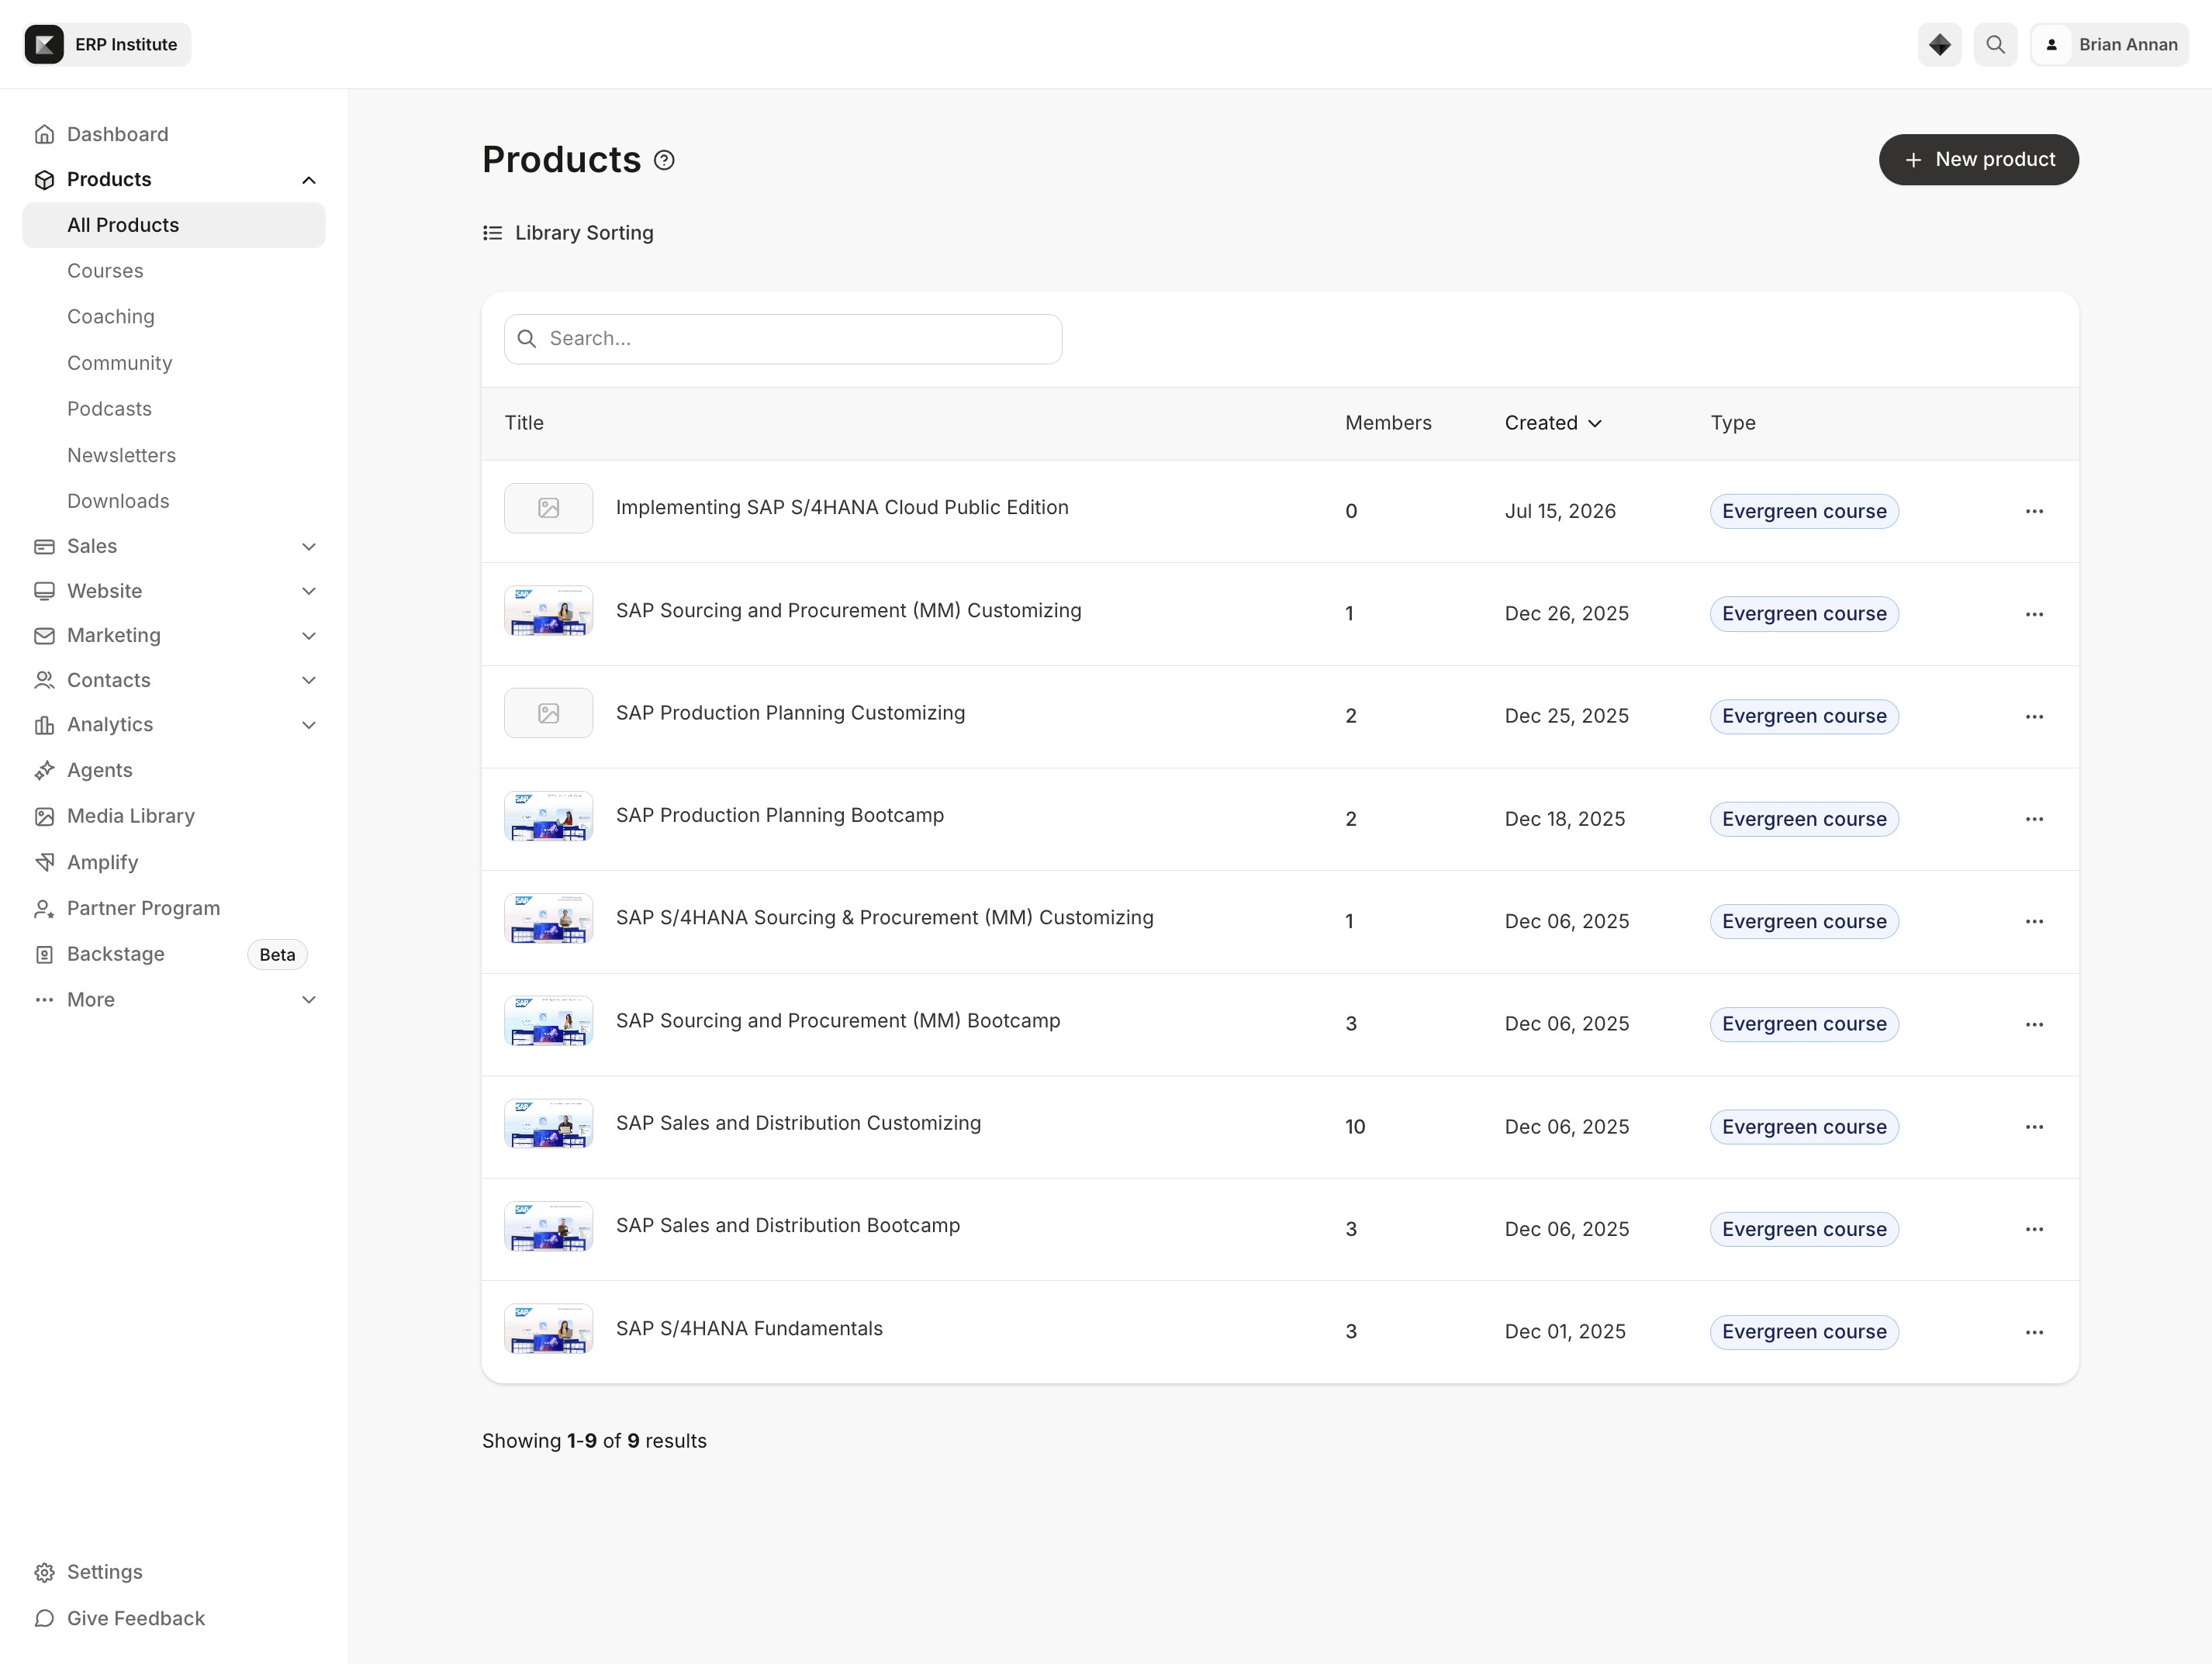This screenshot has width=2212, height=1664.
Task: Open more options for Sales and Distribution Bootcamp
Action: [x=2034, y=1229]
